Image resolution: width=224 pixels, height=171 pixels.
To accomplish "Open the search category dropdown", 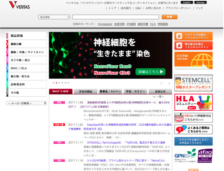I will pyautogui.click(x=54, y=17).
